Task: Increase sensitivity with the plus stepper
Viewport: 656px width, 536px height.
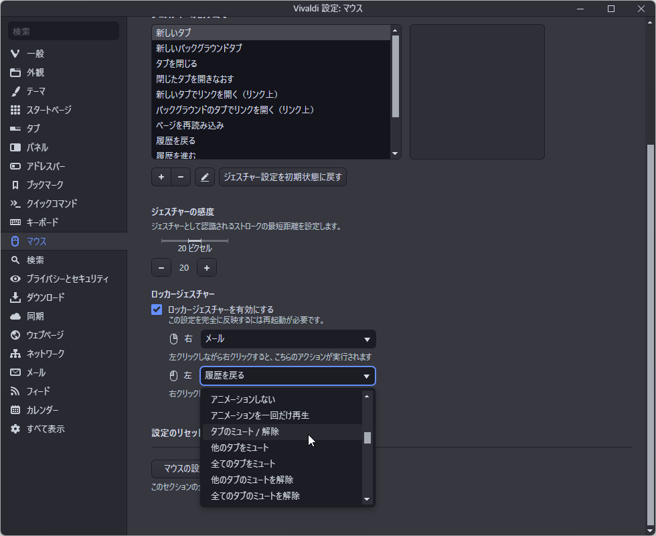Action: [x=206, y=267]
